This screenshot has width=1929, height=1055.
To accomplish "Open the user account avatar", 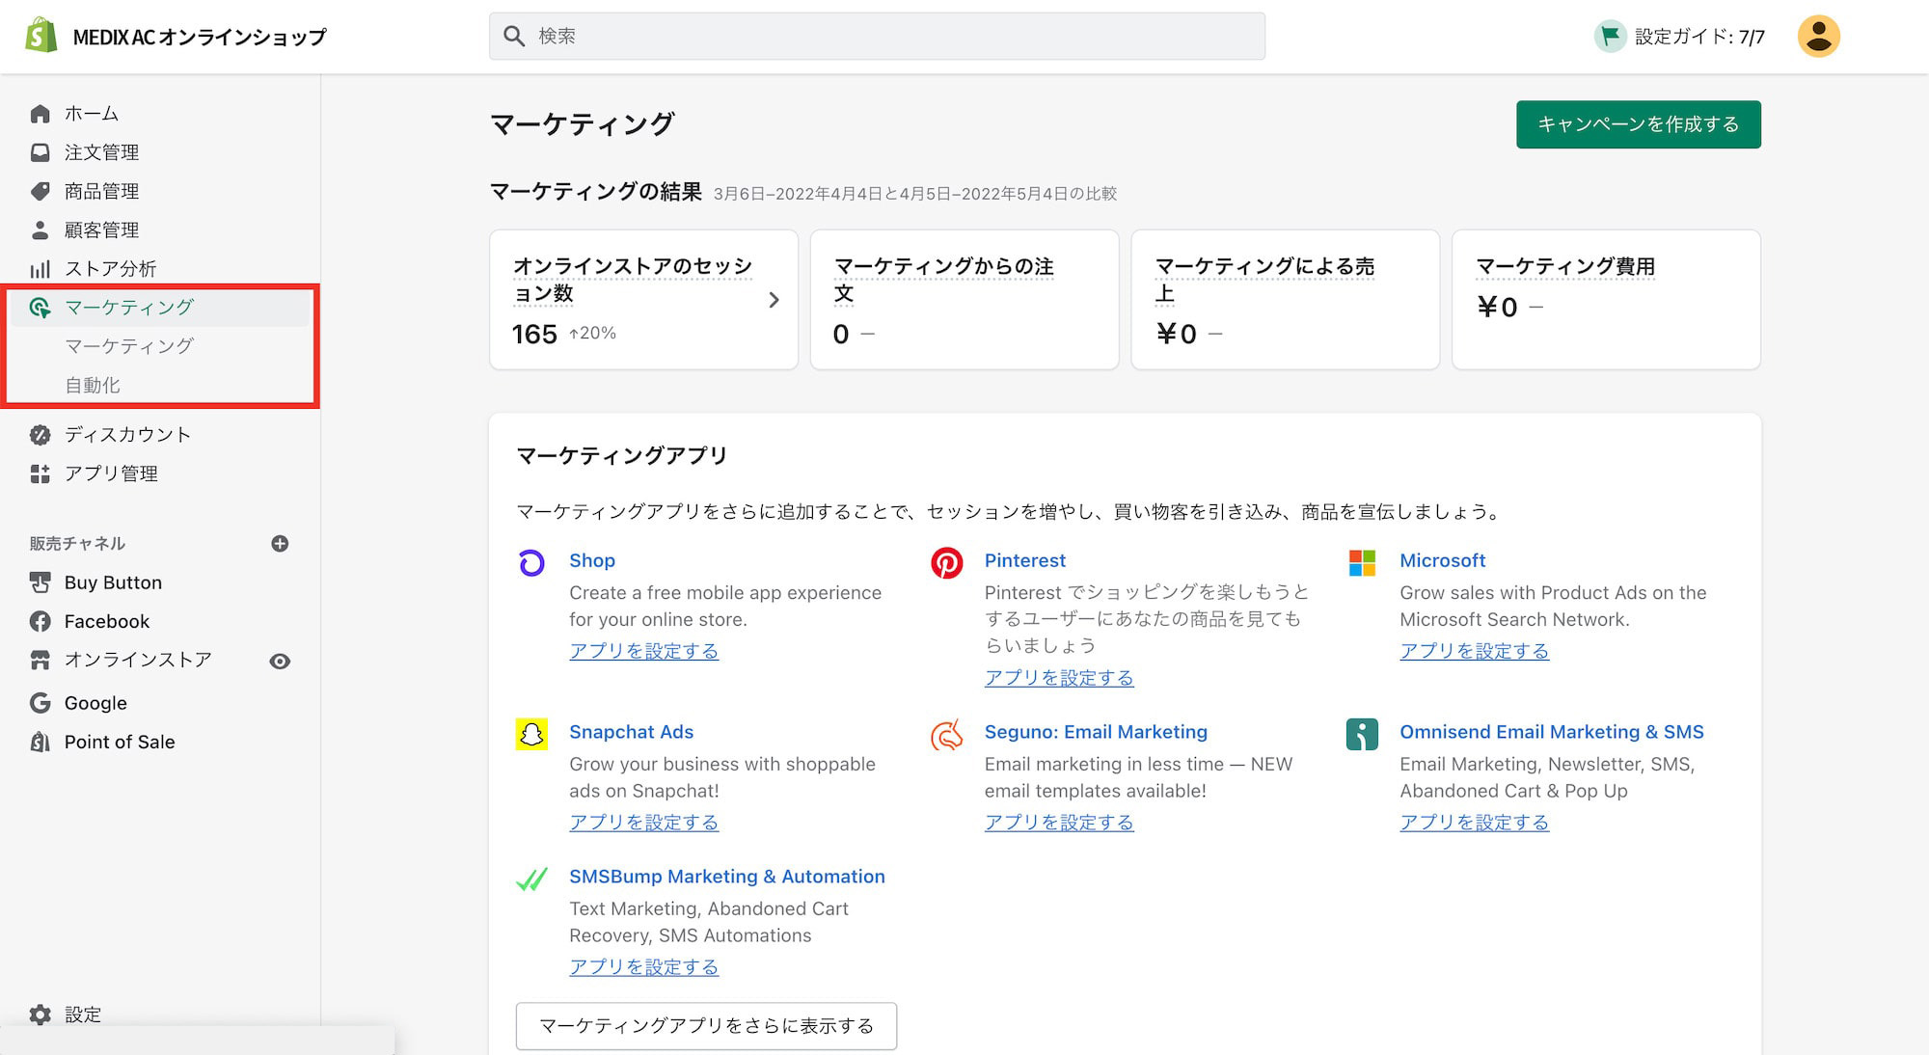I will tap(1818, 37).
